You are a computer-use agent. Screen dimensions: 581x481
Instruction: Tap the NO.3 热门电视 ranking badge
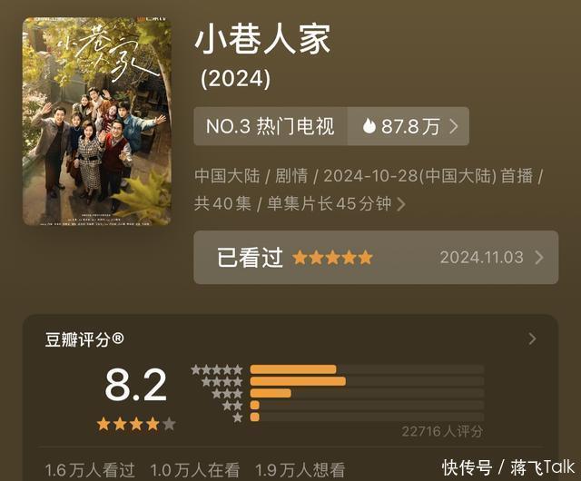tap(271, 126)
